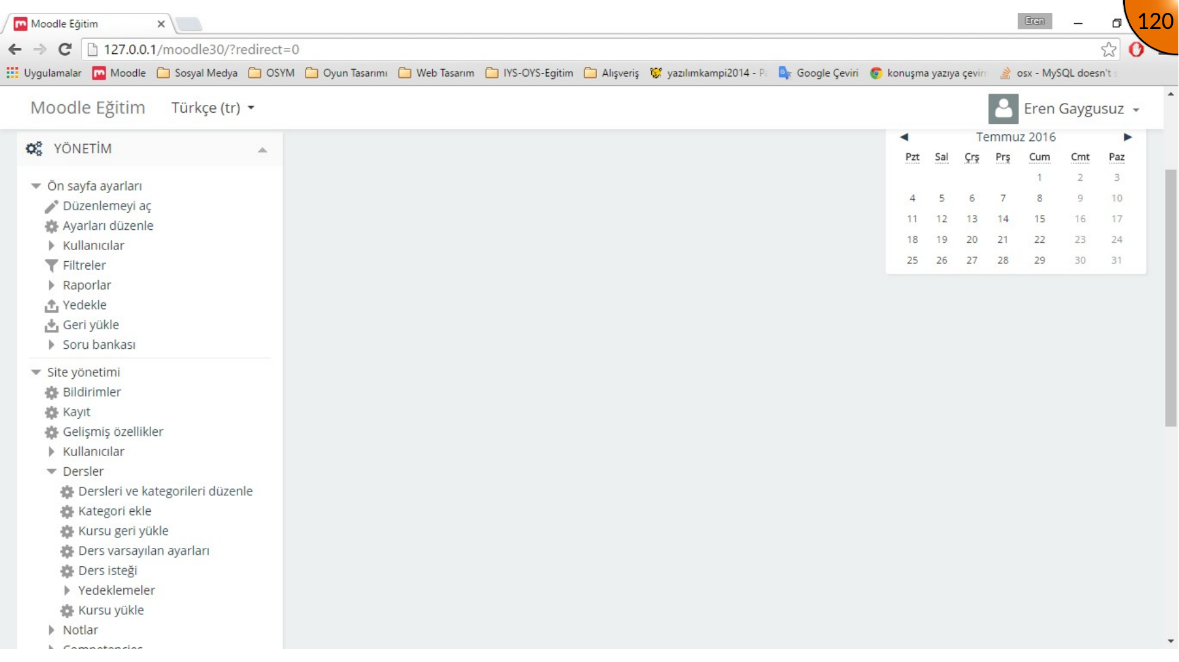Viewport: 1179px width, 662px height.
Task: Click the gear icon beside Kategori ekle
Action: pyautogui.click(x=67, y=512)
